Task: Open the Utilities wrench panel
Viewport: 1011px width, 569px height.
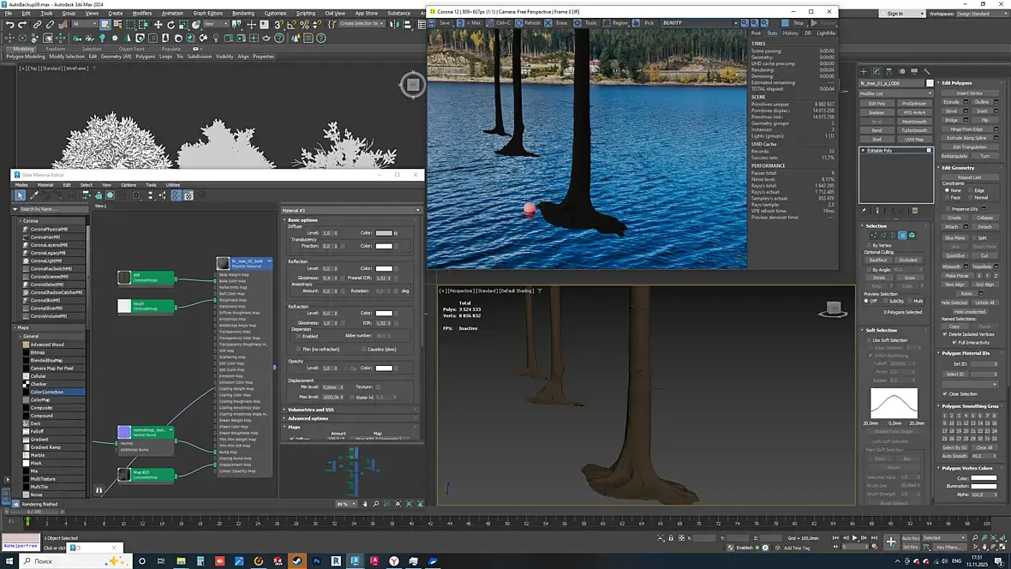Action: click(925, 71)
